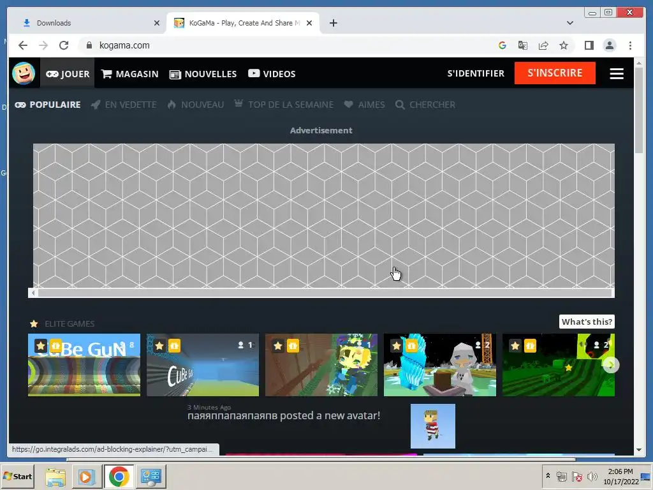This screenshot has height=490, width=653.
Task: Click the share page icon
Action: coord(543,45)
